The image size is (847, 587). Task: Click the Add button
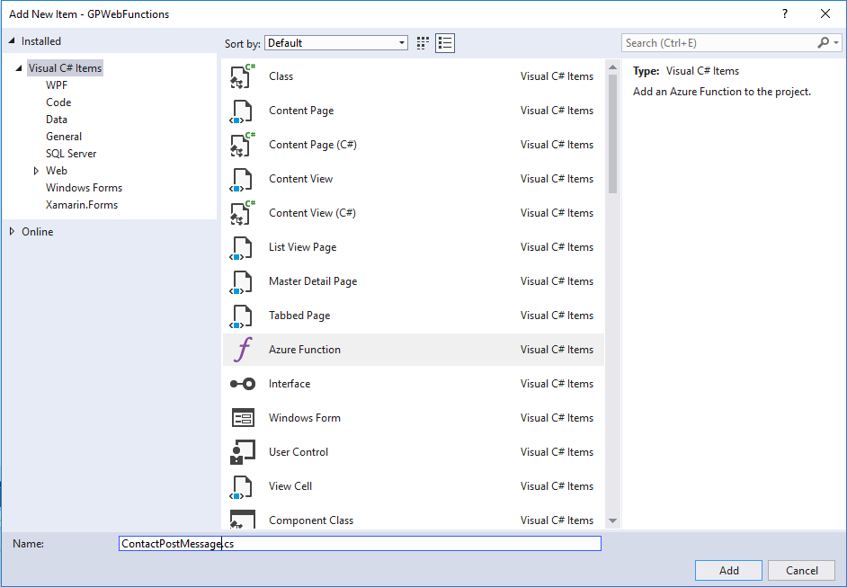(728, 570)
